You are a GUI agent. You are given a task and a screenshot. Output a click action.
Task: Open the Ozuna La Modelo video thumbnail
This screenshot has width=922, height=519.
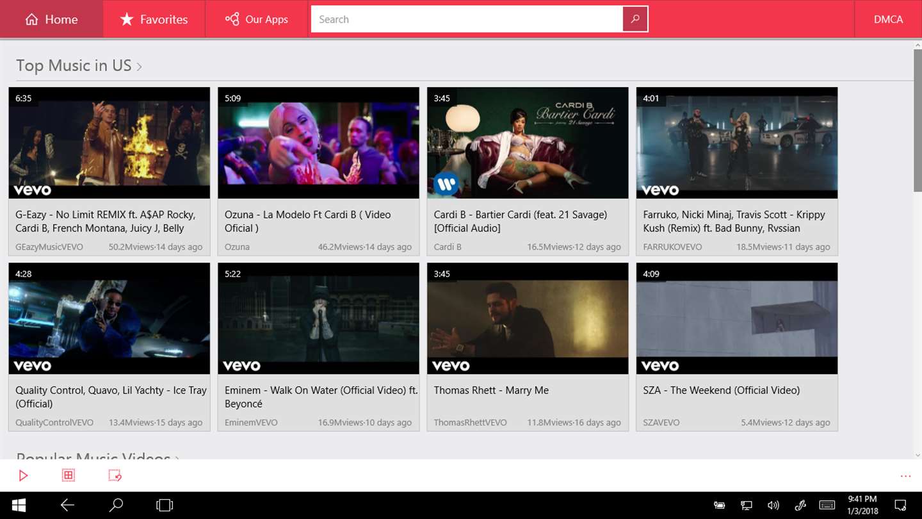pyautogui.click(x=319, y=143)
